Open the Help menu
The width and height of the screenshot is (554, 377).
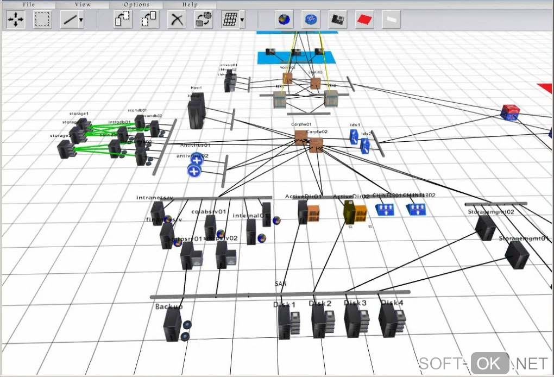[x=190, y=4]
